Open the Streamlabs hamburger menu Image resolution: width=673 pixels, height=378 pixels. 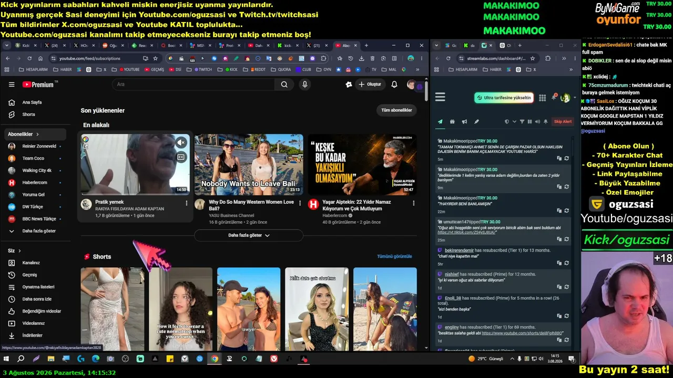(x=440, y=97)
